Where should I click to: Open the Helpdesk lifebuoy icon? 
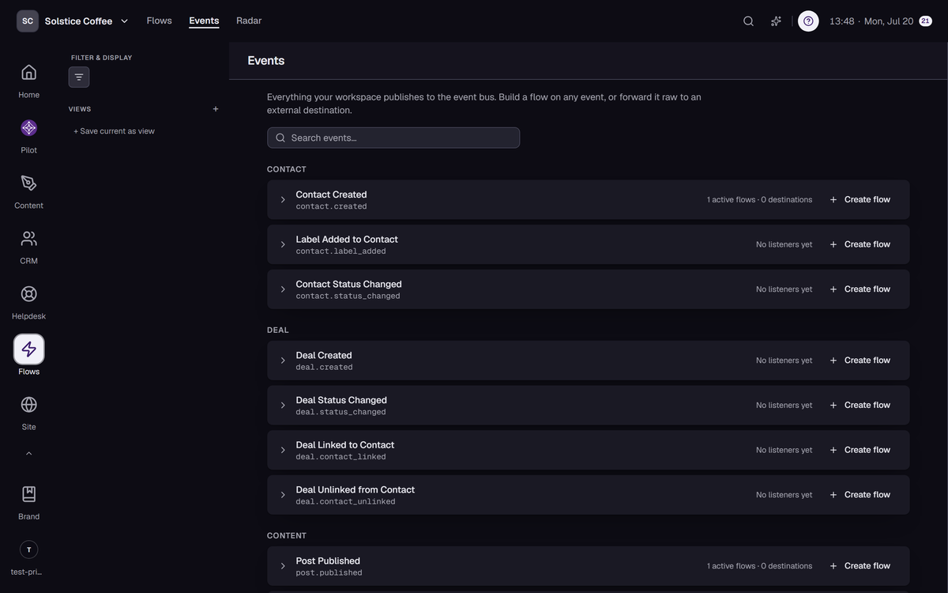coord(28,294)
